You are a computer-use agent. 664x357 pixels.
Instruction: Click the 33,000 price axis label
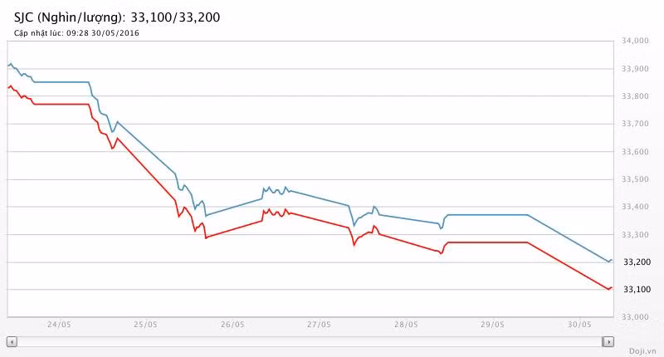pyautogui.click(x=635, y=317)
